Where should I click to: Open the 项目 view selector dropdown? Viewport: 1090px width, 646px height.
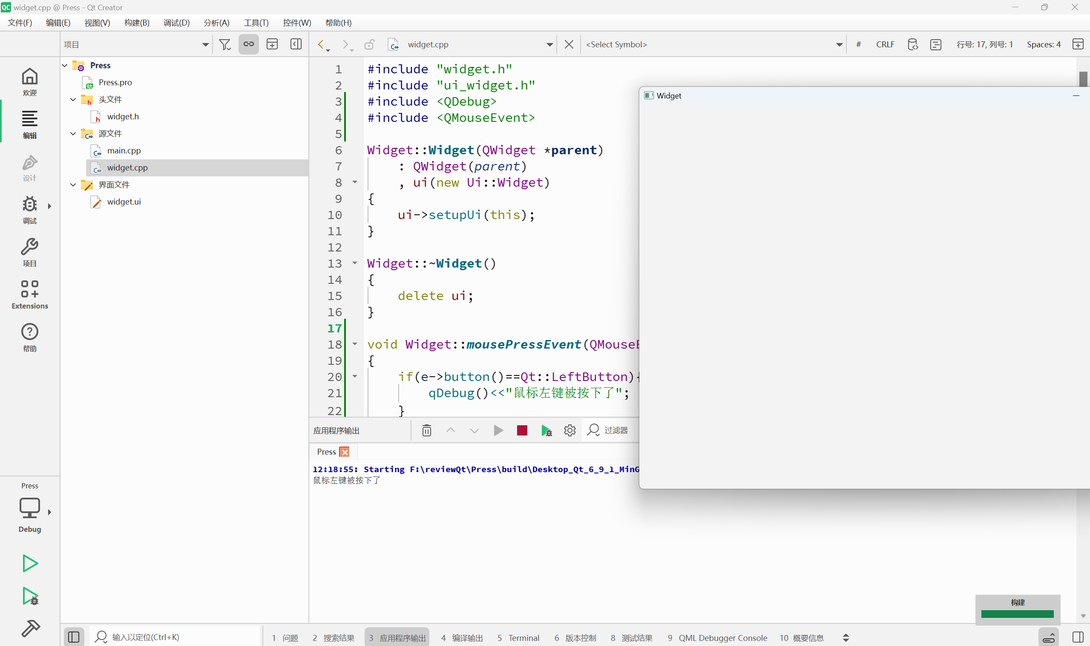point(136,44)
